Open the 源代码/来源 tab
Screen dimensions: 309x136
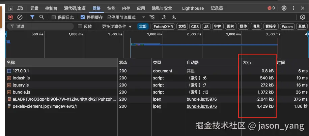pos(75,8)
